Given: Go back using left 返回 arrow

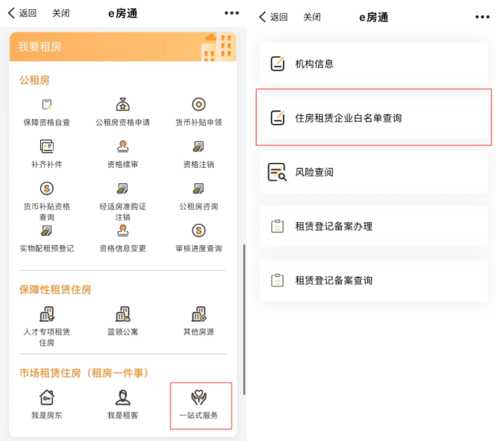Looking at the screenshot, I should click(x=22, y=13).
